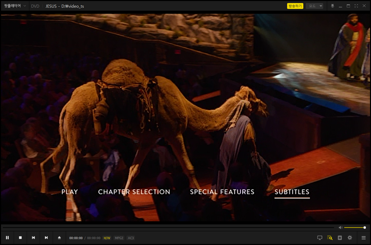Image resolution: width=371 pixels, height=245 pixels.
Task: Click the eject/open file icon
Action: pyautogui.click(x=59, y=238)
